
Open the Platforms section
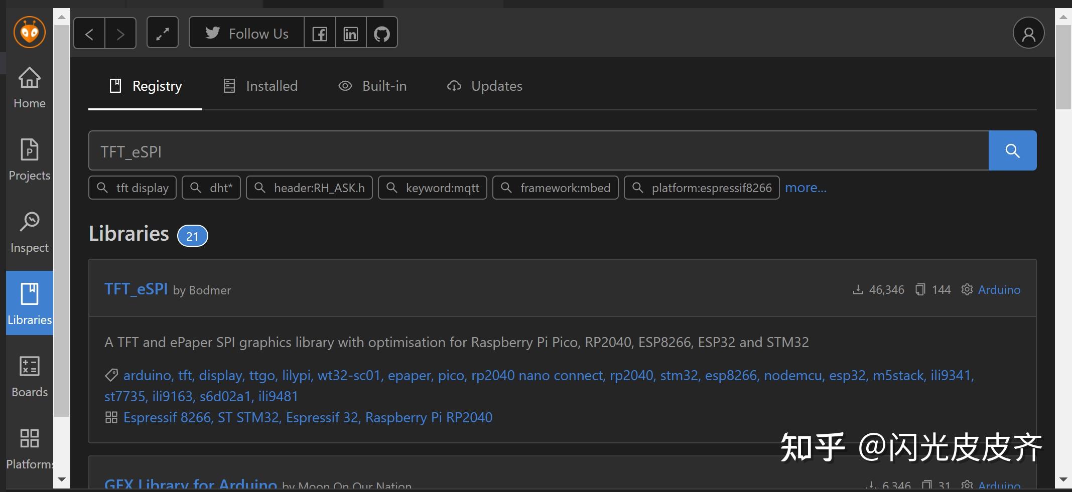pos(30,448)
